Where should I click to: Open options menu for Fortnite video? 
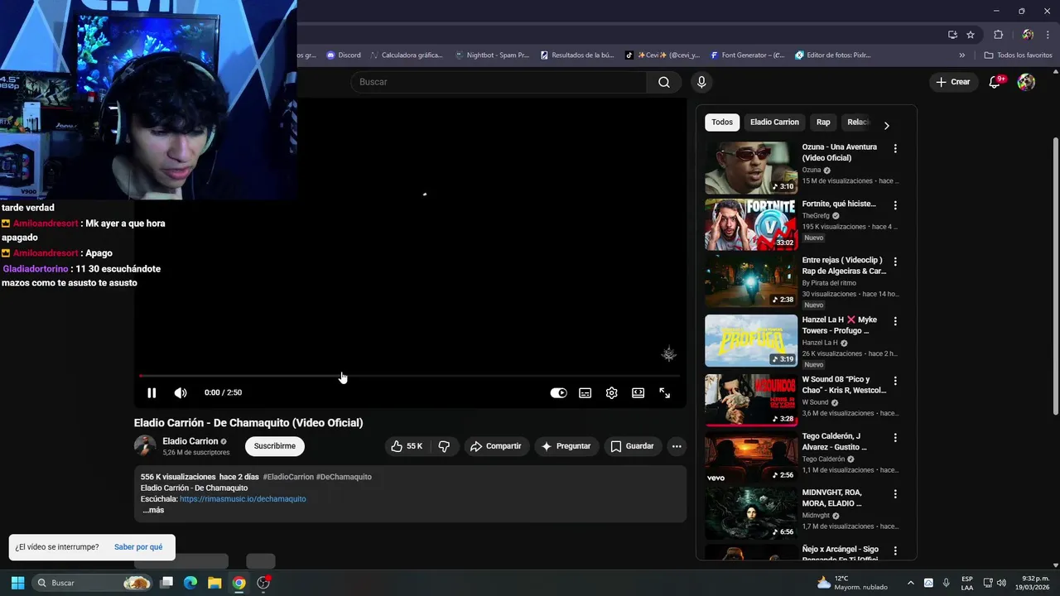(895, 205)
